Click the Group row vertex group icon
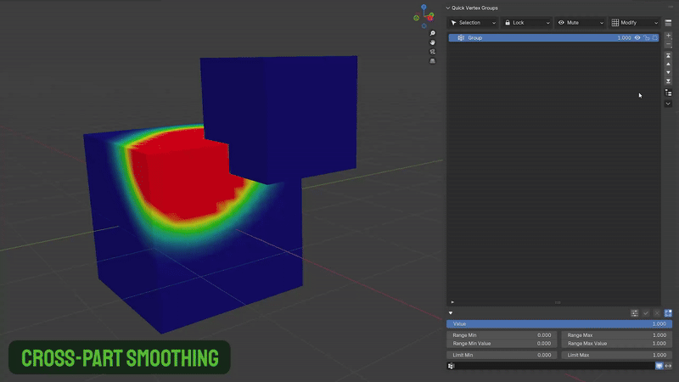This screenshot has height=382, width=679. tap(461, 37)
